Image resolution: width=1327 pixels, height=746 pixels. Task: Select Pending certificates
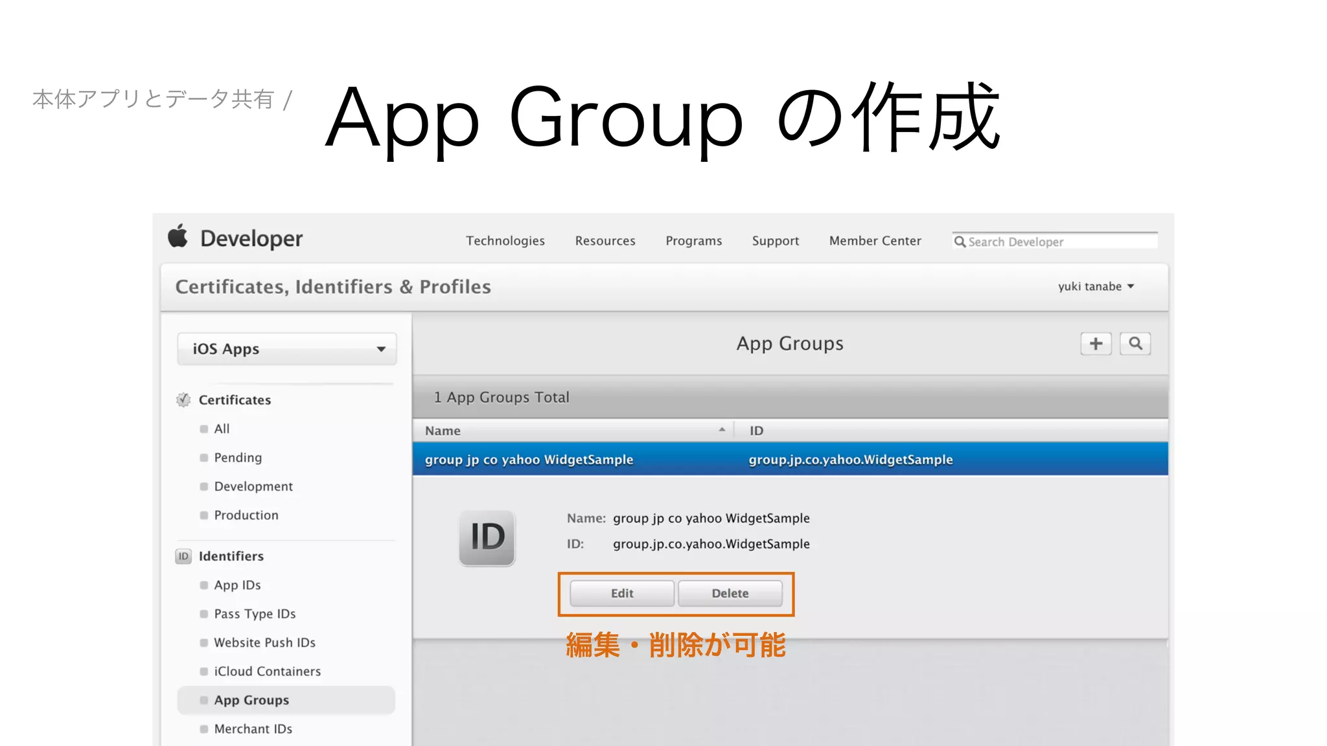click(238, 458)
